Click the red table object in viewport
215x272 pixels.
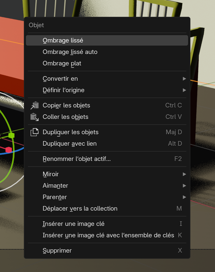point(11,51)
